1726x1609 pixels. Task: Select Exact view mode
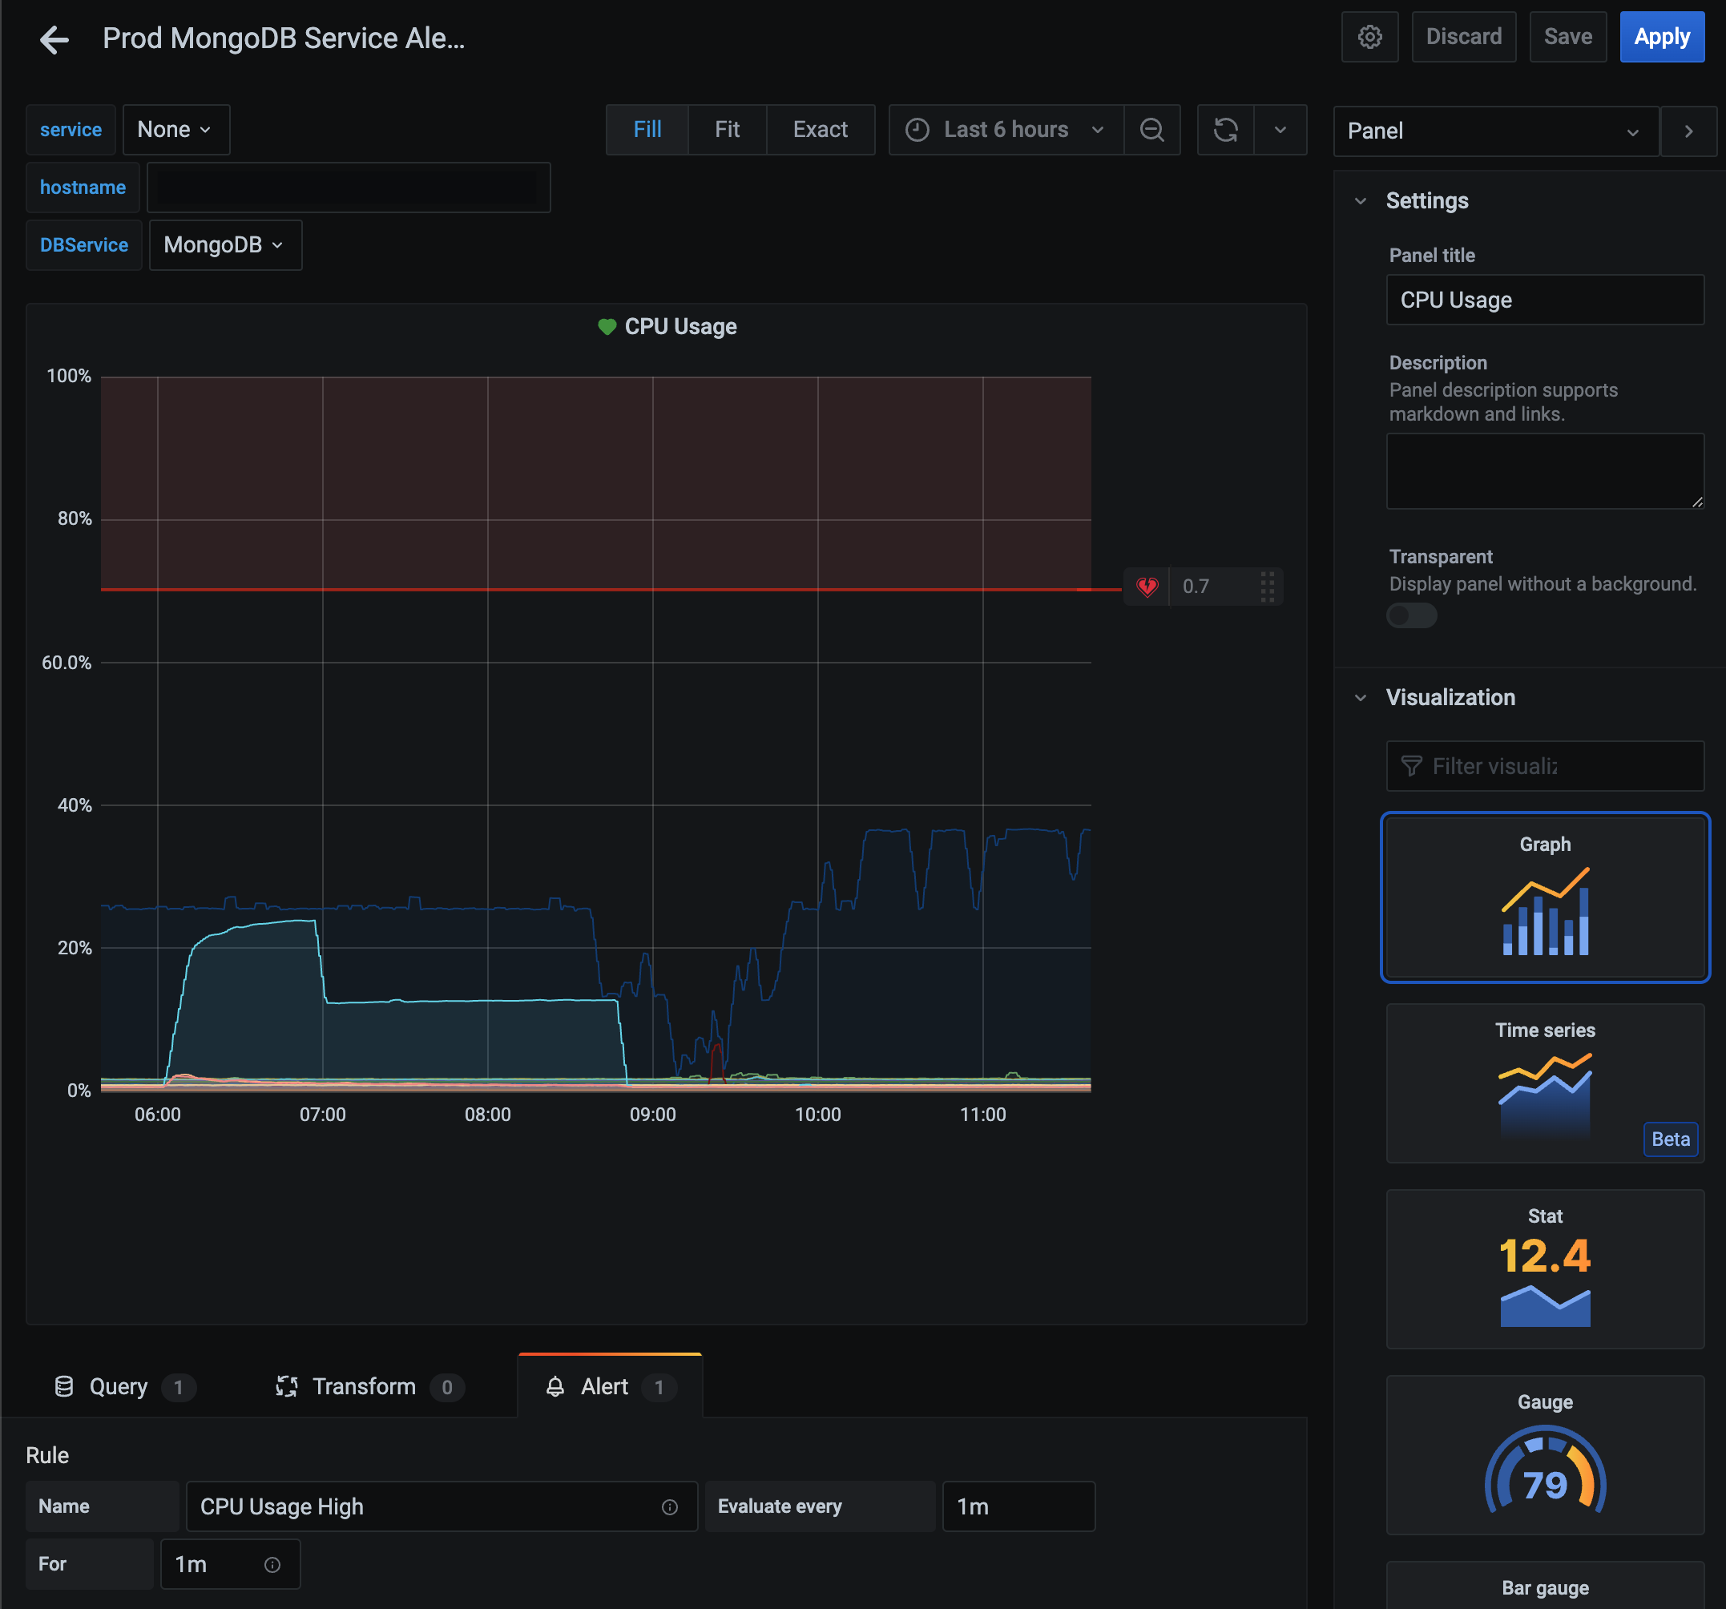tap(820, 131)
